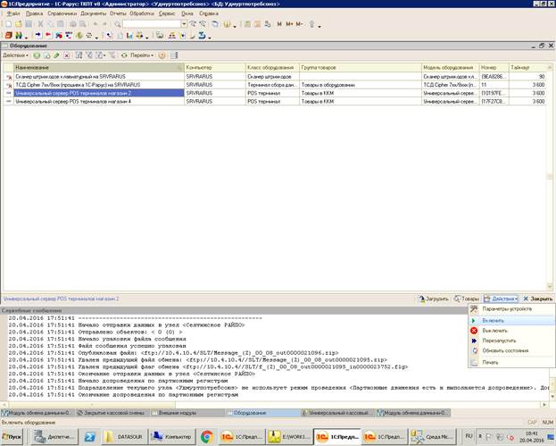Click the green pencil Edit icon
Screen dimensions: 556x446
pyautogui.click(x=56, y=55)
